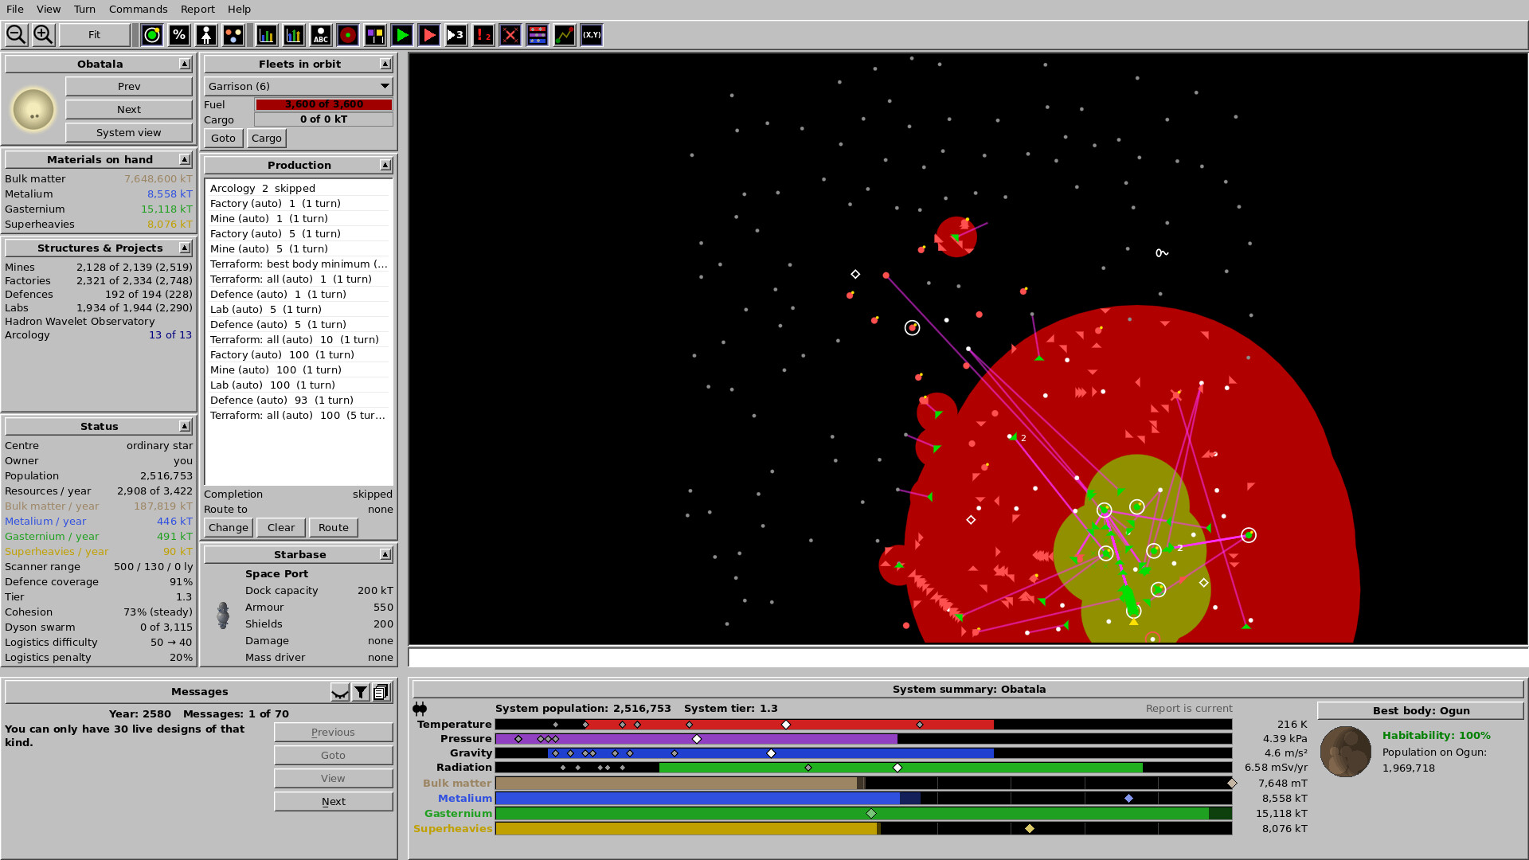
Task: Click the play arrow with 3 icon
Action: 456,35
